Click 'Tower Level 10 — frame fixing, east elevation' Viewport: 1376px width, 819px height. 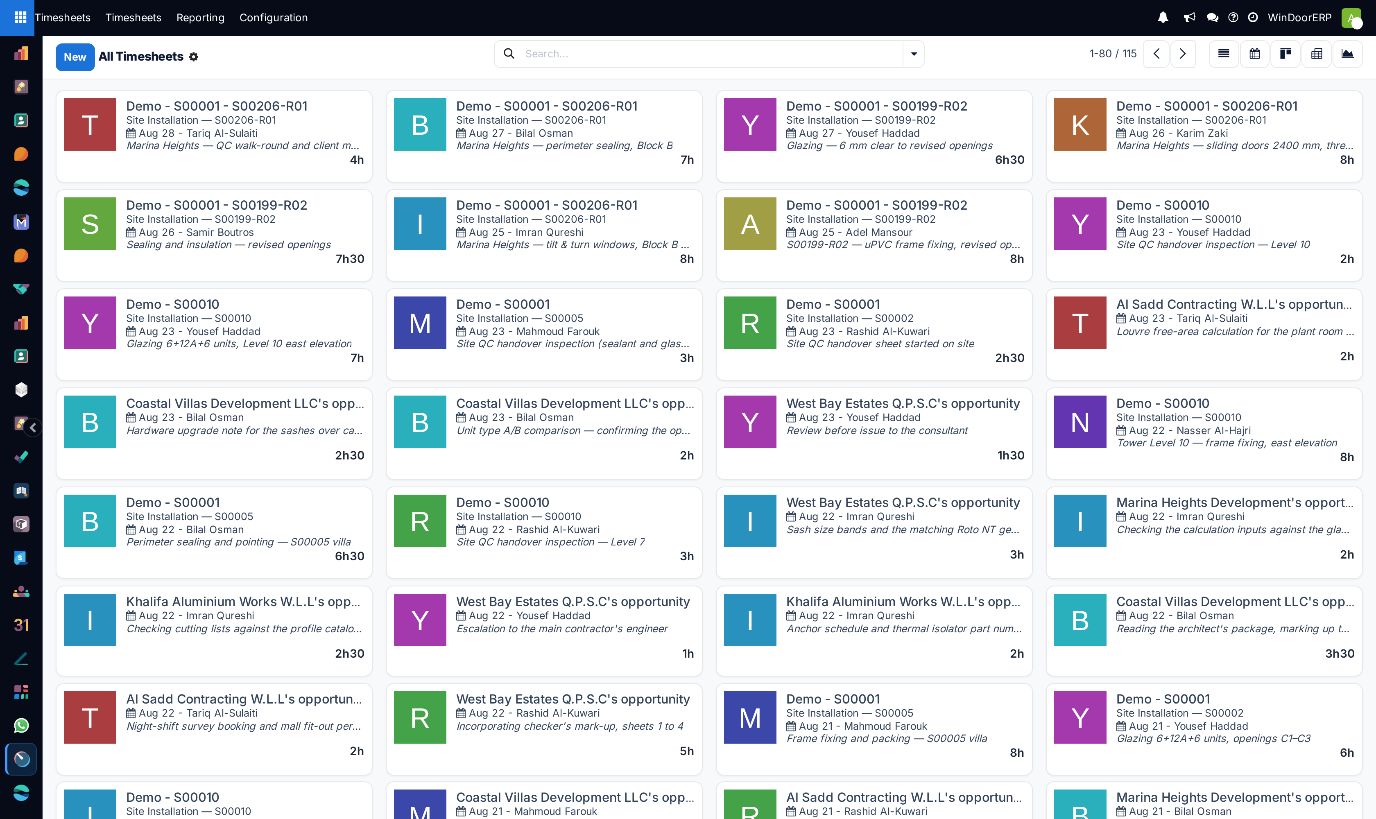pos(1227,443)
